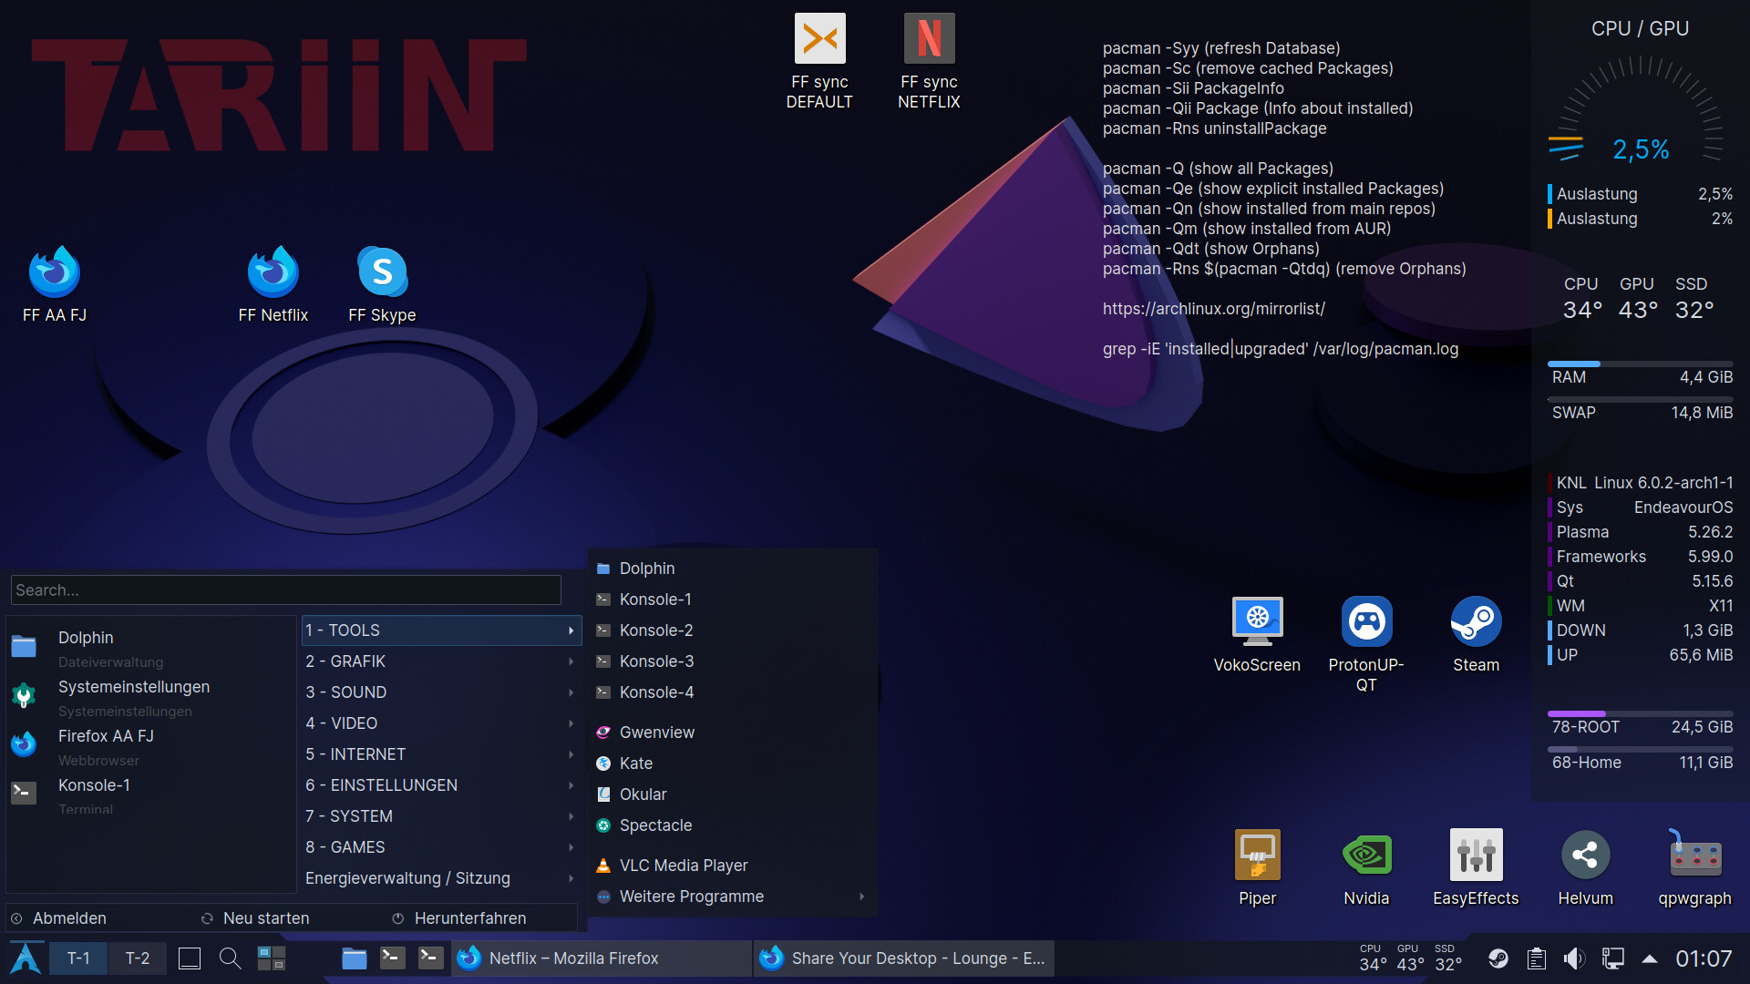Expand the 5 - INTERNET submenu
The width and height of the screenshot is (1750, 984).
point(442,754)
